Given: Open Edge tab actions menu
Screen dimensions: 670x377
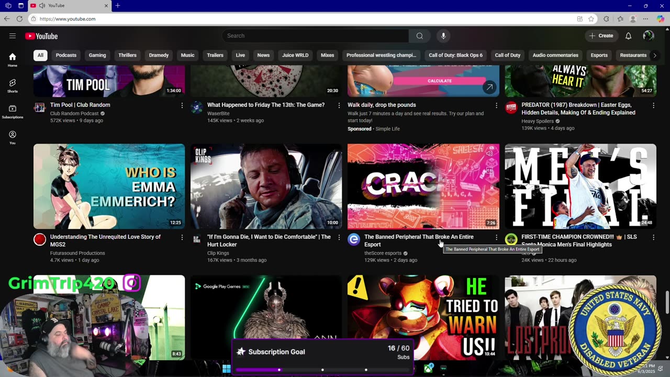Looking at the screenshot, I should pos(21,6).
